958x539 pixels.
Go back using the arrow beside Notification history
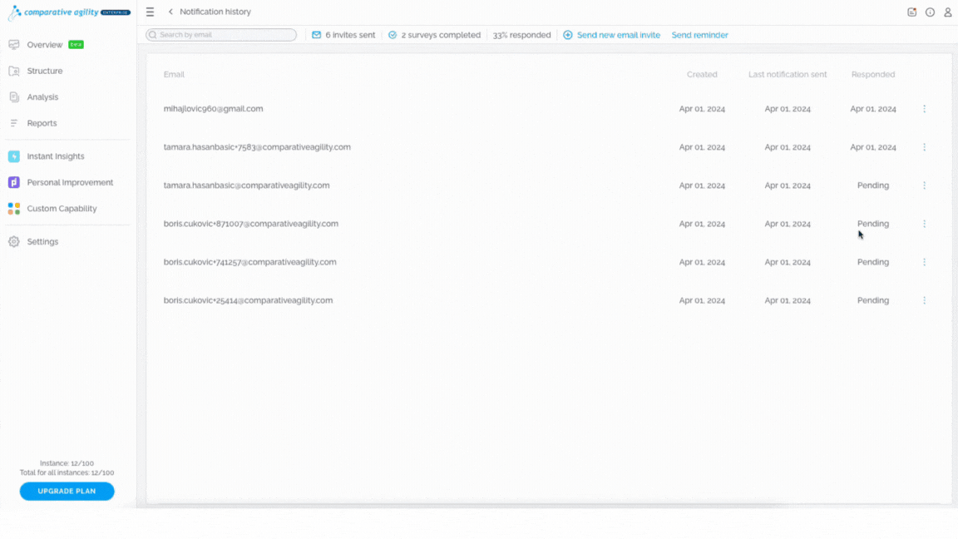(170, 12)
